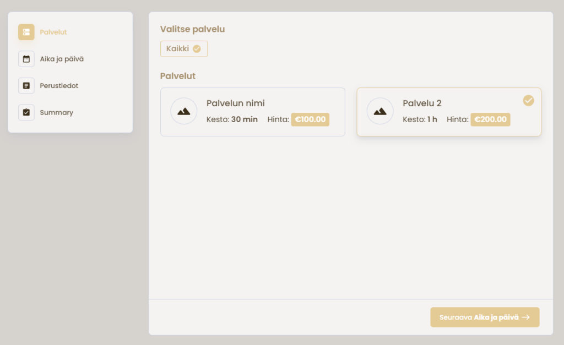Screen dimensions: 564x345
Task: Click the Palvelu 2 service title
Action: 422,103
